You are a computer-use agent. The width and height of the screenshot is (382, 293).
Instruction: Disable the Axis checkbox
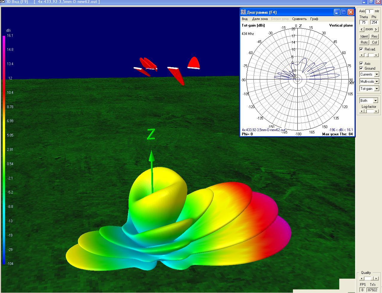pos(361,64)
